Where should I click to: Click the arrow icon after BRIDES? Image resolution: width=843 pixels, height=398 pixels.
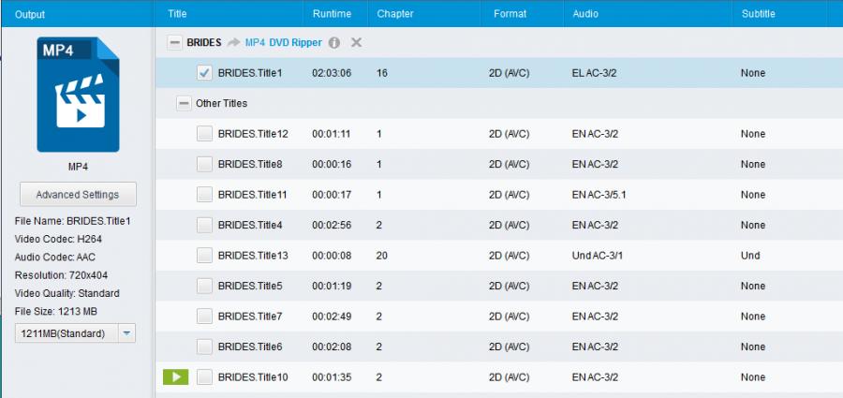pos(233,42)
